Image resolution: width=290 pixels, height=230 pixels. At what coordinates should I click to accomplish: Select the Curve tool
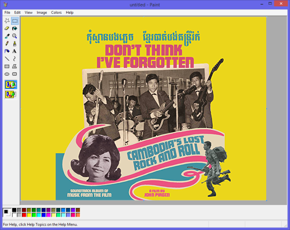tap(14, 59)
